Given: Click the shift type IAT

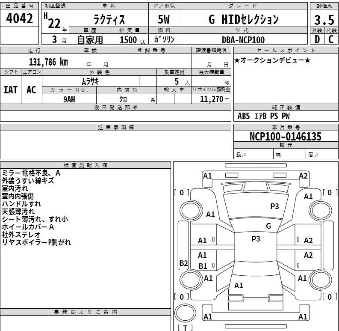Looking at the screenshot, I should 11,90.
